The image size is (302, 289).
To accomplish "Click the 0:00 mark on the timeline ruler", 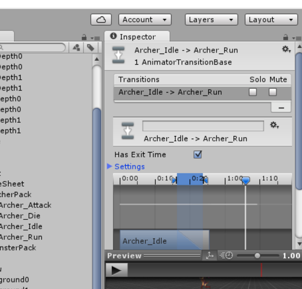I will click(x=130, y=178).
